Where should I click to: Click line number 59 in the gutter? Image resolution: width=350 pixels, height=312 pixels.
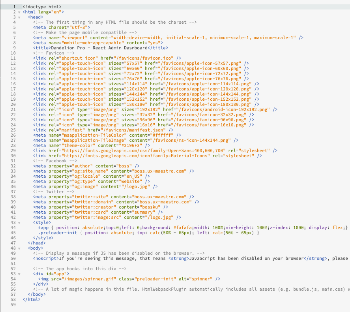(13, 304)
